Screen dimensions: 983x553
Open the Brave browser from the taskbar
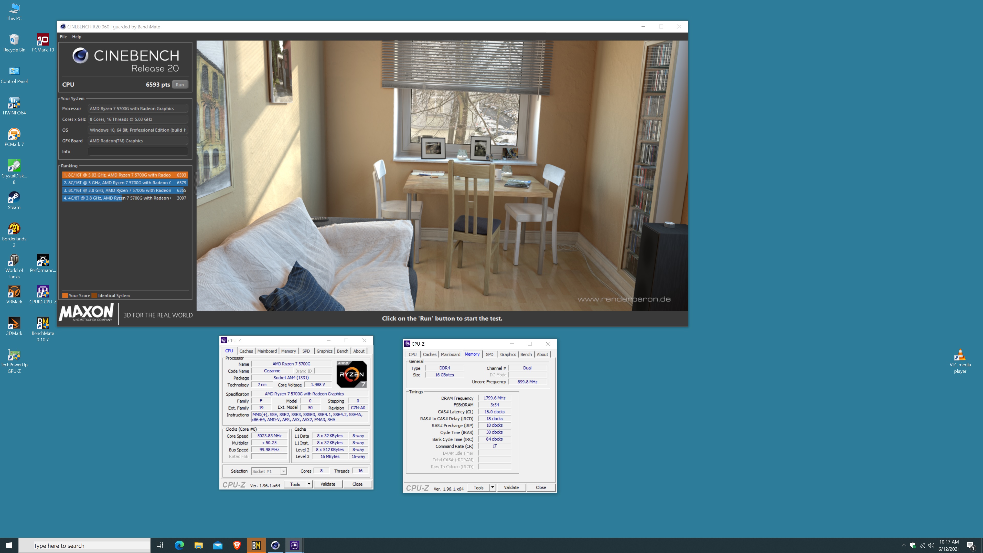237,545
